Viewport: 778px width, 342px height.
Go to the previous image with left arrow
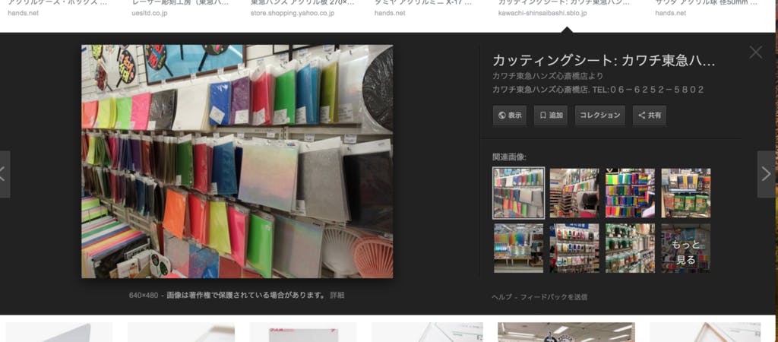[5, 174]
